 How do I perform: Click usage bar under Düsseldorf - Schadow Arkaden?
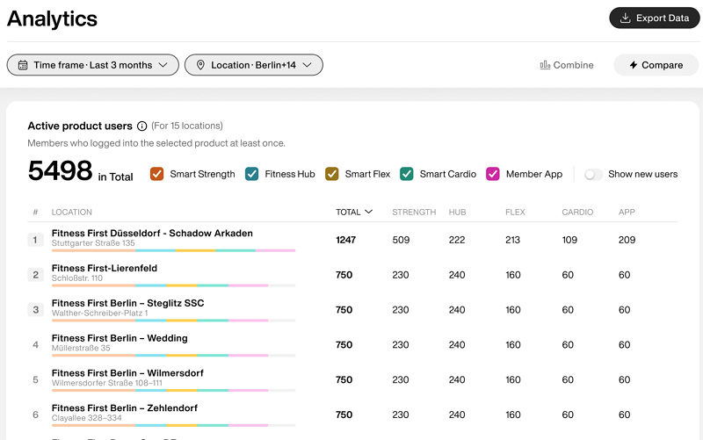tap(173, 250)
